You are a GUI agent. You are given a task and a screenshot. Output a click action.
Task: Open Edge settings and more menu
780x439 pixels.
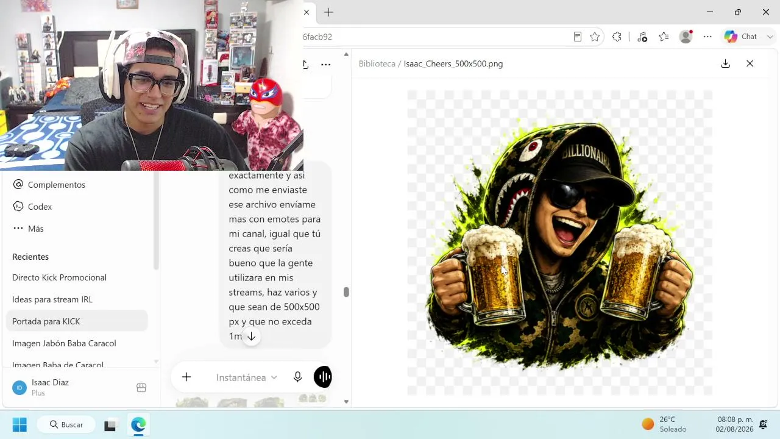point(707,37)
